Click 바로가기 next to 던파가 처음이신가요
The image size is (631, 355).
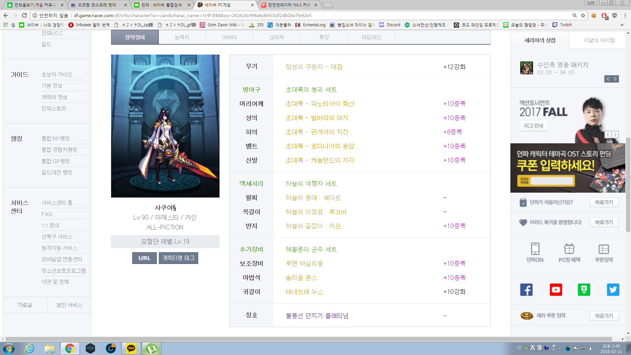[604, 202]
